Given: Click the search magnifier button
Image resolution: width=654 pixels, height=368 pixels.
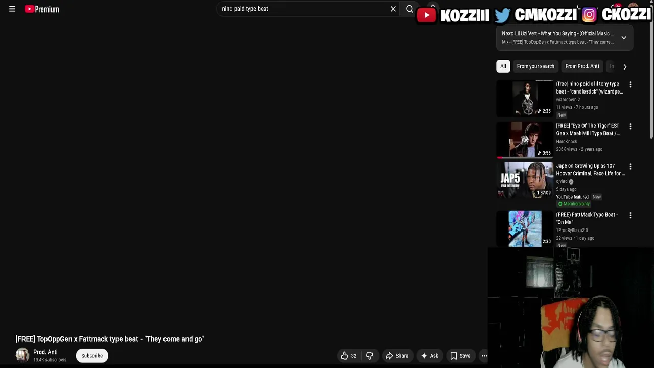Looking at the screenshot, I should pyautogui.click(x=409, y=9).
